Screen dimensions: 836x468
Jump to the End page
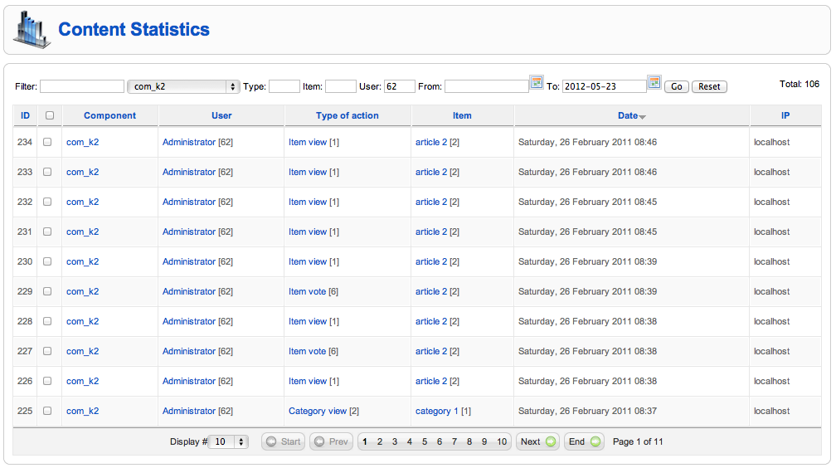[x=584, y=441]
